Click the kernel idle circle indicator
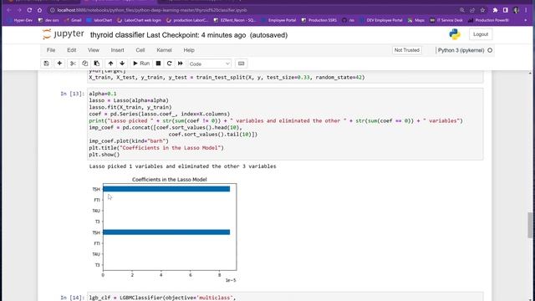The image size is (535, 301). tap(490, 50)
